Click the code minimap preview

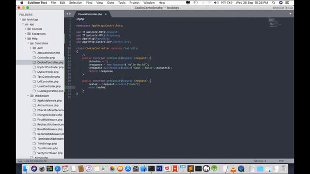pyautogui.click(x=275, y=22)
